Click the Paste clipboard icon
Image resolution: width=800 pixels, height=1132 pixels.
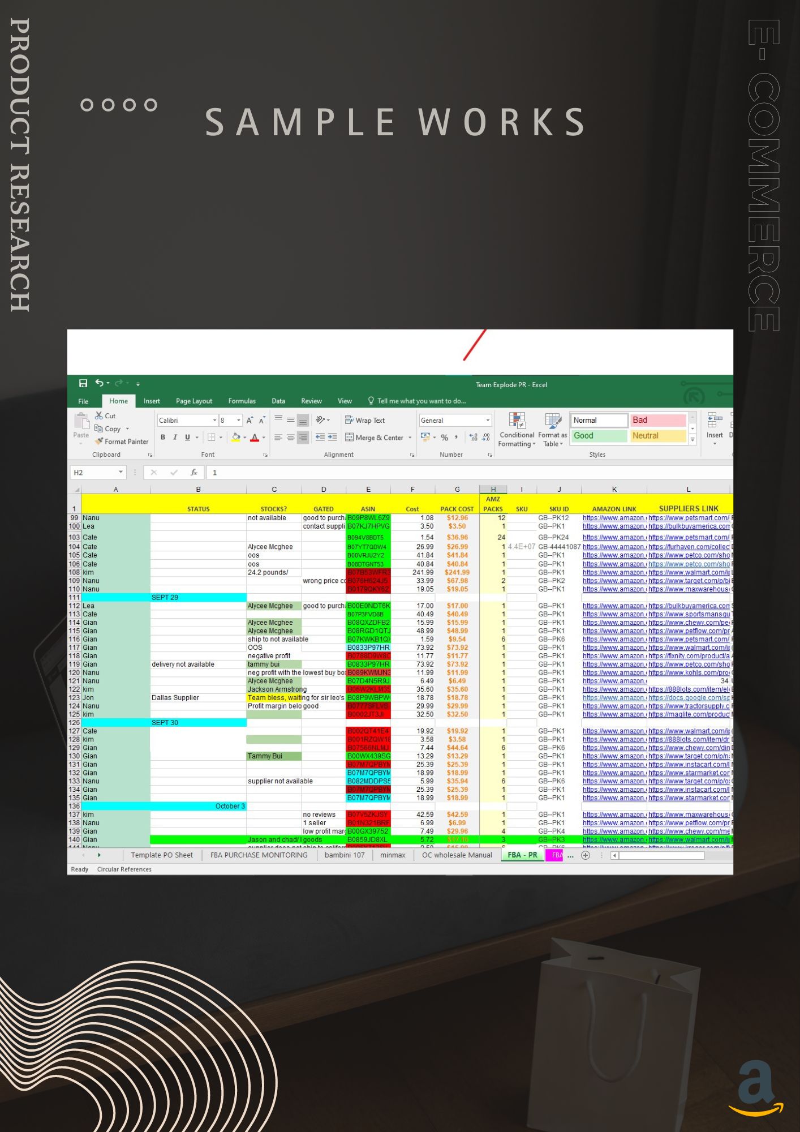[81, 421]
